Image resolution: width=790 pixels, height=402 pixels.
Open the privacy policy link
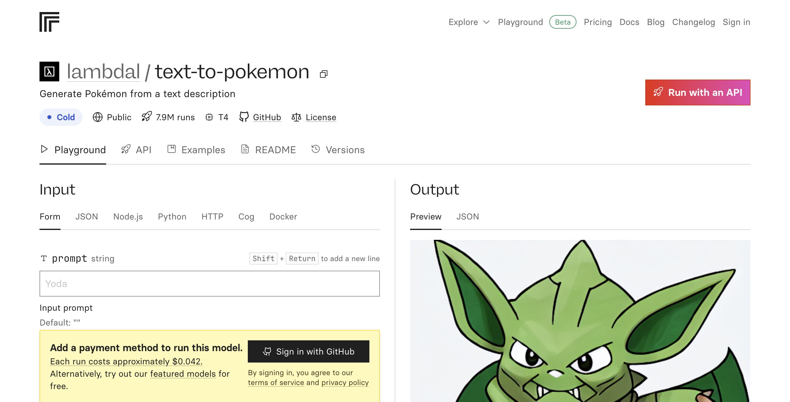point(345,383)
